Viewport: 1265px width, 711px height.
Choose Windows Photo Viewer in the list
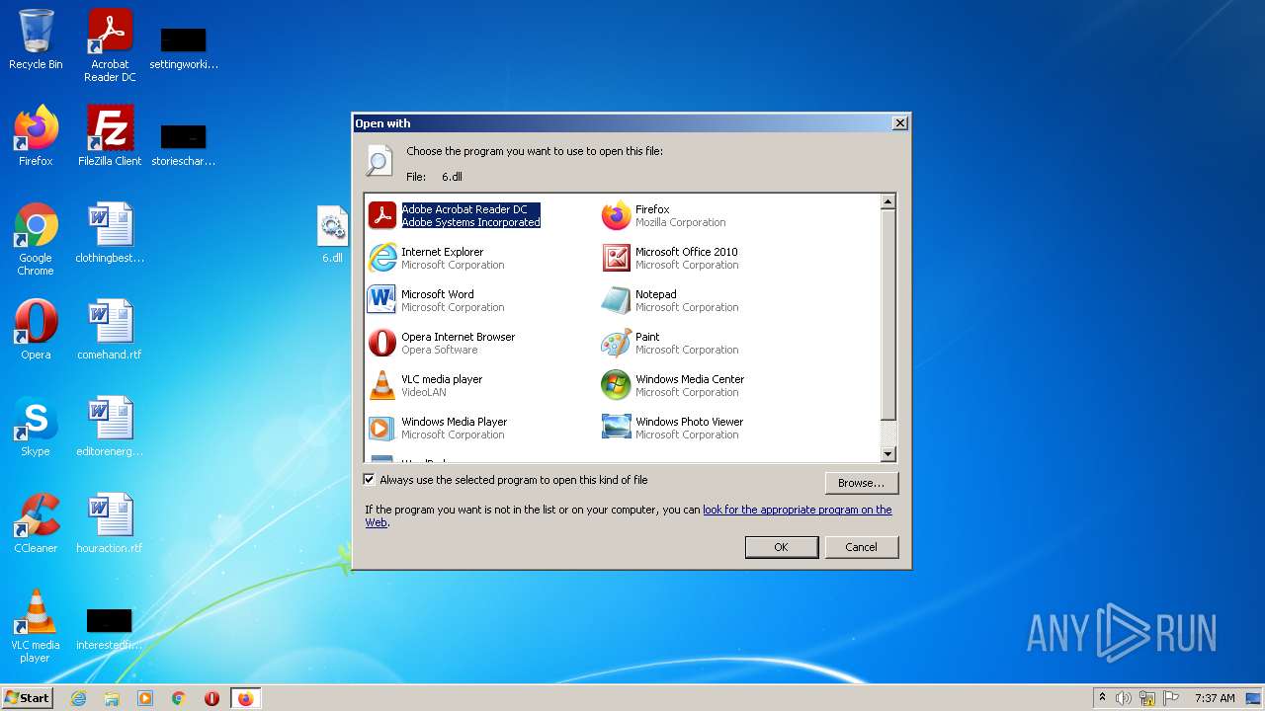[673, 428]
